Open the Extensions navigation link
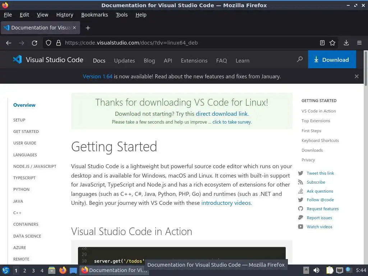This screenshot has width=368, height=276. (194, 60)
